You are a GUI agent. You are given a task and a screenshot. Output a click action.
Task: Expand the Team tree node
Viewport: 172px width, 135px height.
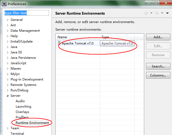point(8,128)
